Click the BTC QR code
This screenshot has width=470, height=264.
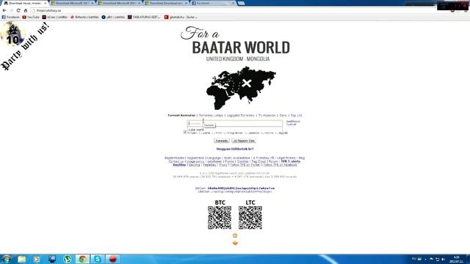pos(220,218)
